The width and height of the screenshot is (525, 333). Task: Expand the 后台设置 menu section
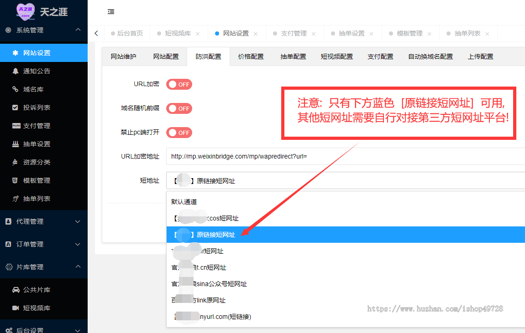coord(78,330)
